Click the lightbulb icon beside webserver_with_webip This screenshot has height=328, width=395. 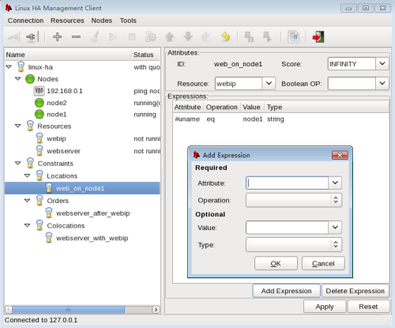49,238
